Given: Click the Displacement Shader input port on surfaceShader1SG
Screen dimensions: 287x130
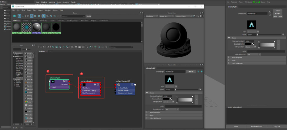Looking at the screenshot, I should tap(115, 93).
